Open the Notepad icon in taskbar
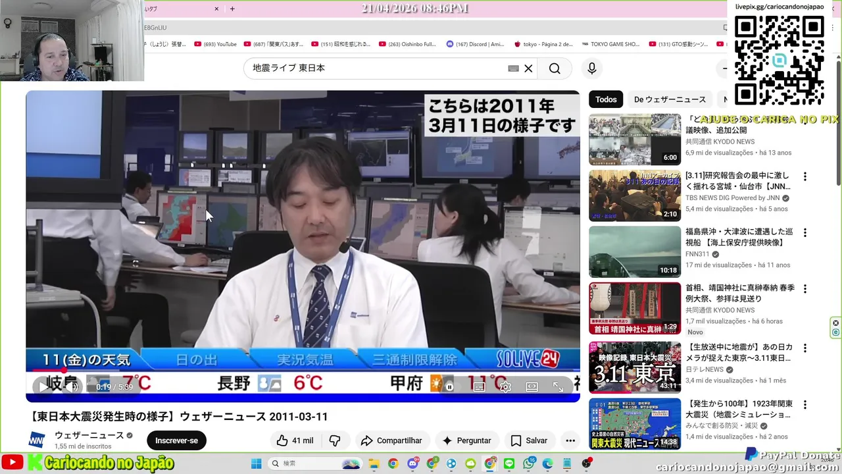The height and width of the screenshot is (474, 842). coord(566,463)
